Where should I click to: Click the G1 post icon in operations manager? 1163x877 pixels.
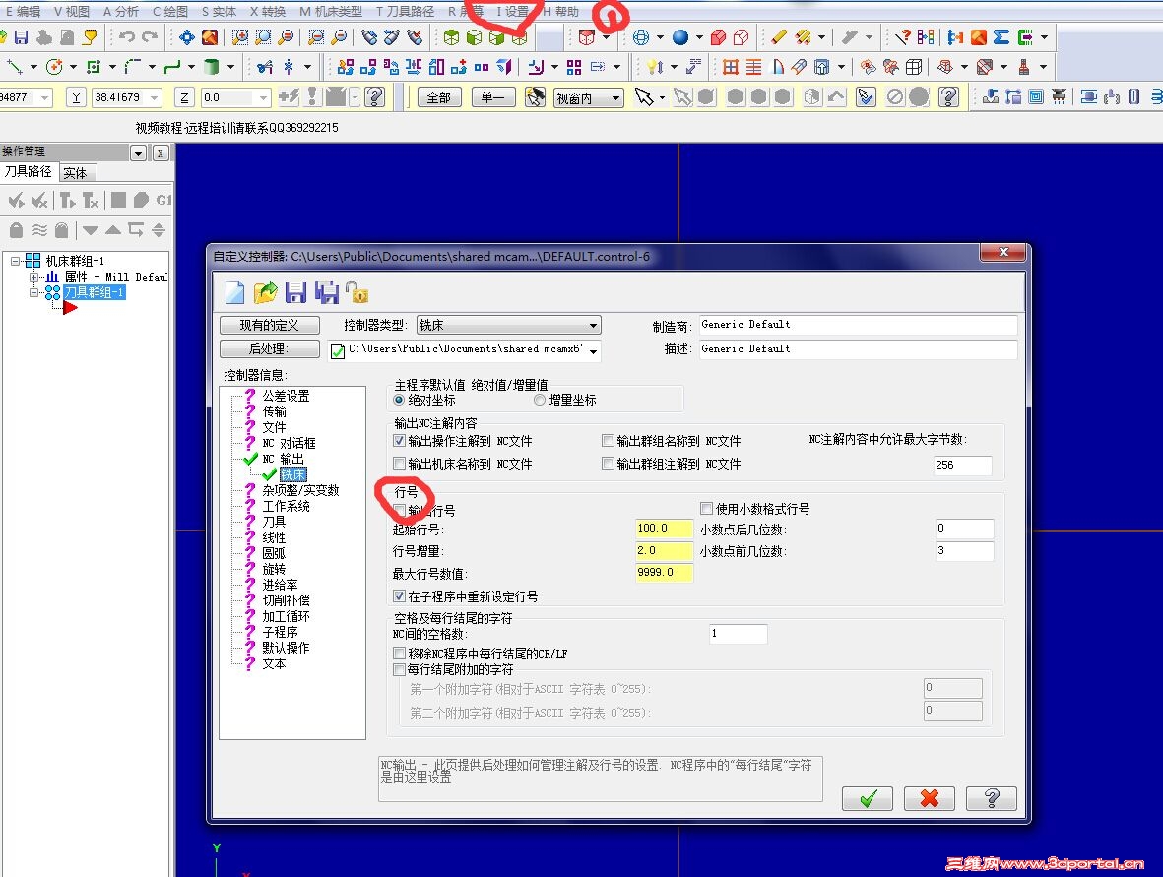[163, 200]
